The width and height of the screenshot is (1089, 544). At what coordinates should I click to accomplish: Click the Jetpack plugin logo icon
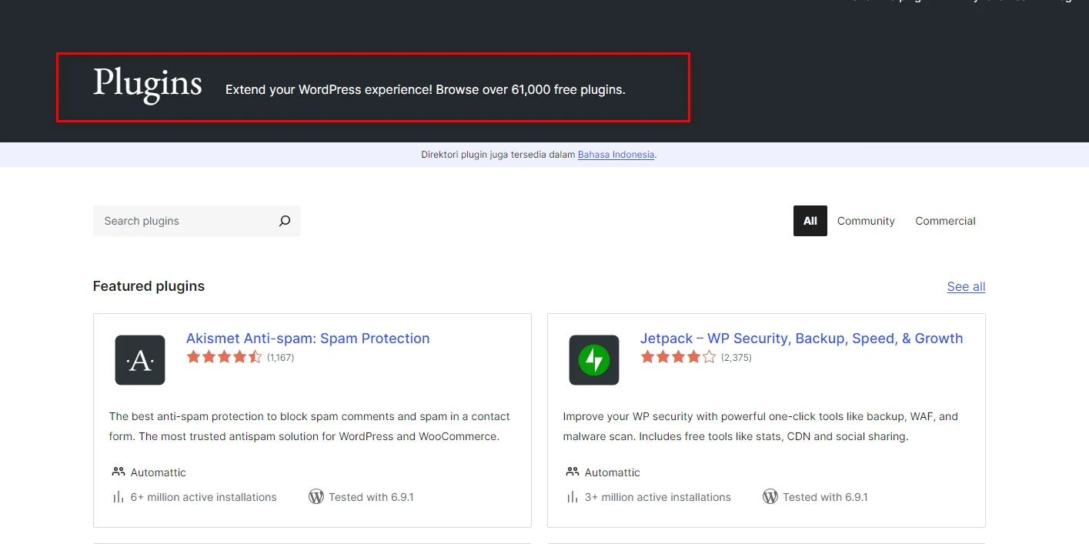tap(593, 359)
